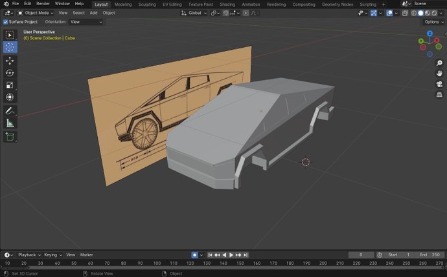Expand the Options dropdown
The width and height of the screenshot is (447, 277).
coord(434,22)
